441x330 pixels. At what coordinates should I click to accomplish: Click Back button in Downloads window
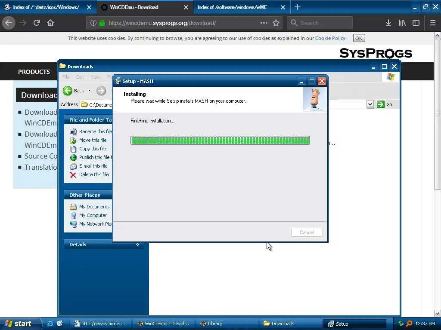point(74,91)
